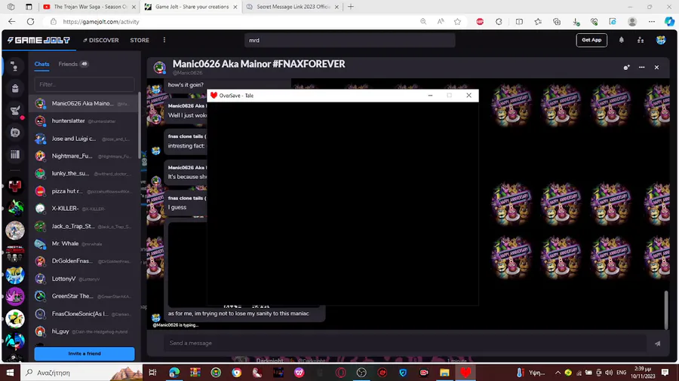The width and height of the screenshot is (679, 381).
Task: Click the Get App button
Action: [591, 40]
